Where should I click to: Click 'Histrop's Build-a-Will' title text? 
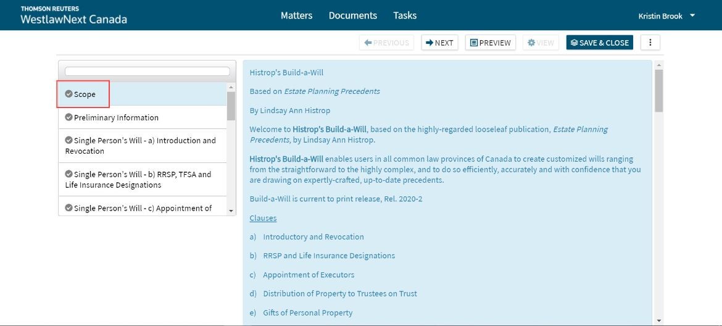286,72
